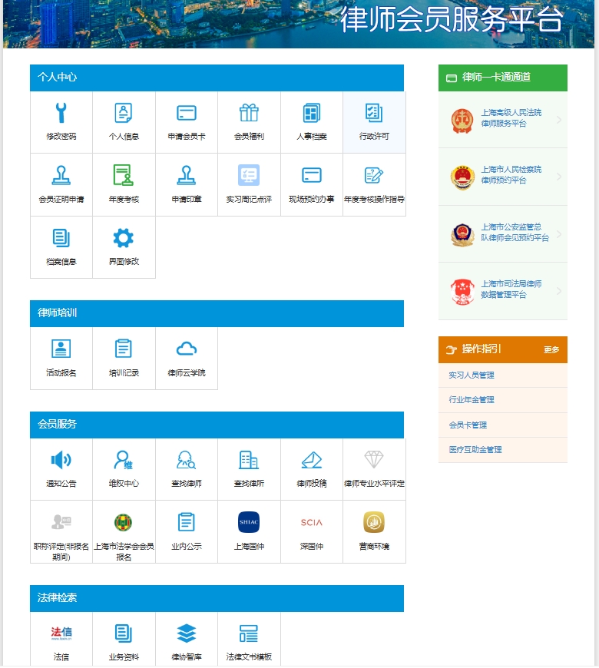Image resolution: width=599 pixels, height=668 pixels.
Task: Open 档案信息 document icon
Action: coord(61,238)
